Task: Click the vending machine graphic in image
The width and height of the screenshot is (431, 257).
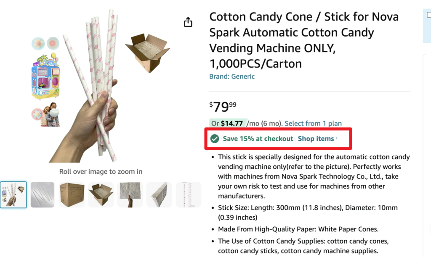Action: pos(45,76)
